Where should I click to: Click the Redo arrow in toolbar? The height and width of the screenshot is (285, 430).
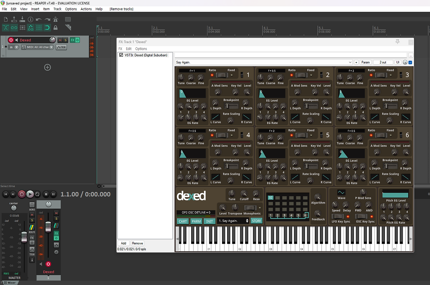(47, 19)
